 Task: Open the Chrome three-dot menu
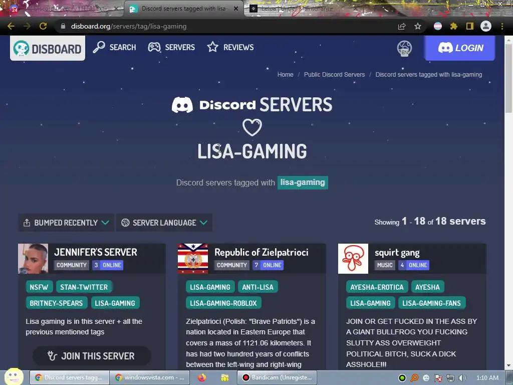point(502,26)
